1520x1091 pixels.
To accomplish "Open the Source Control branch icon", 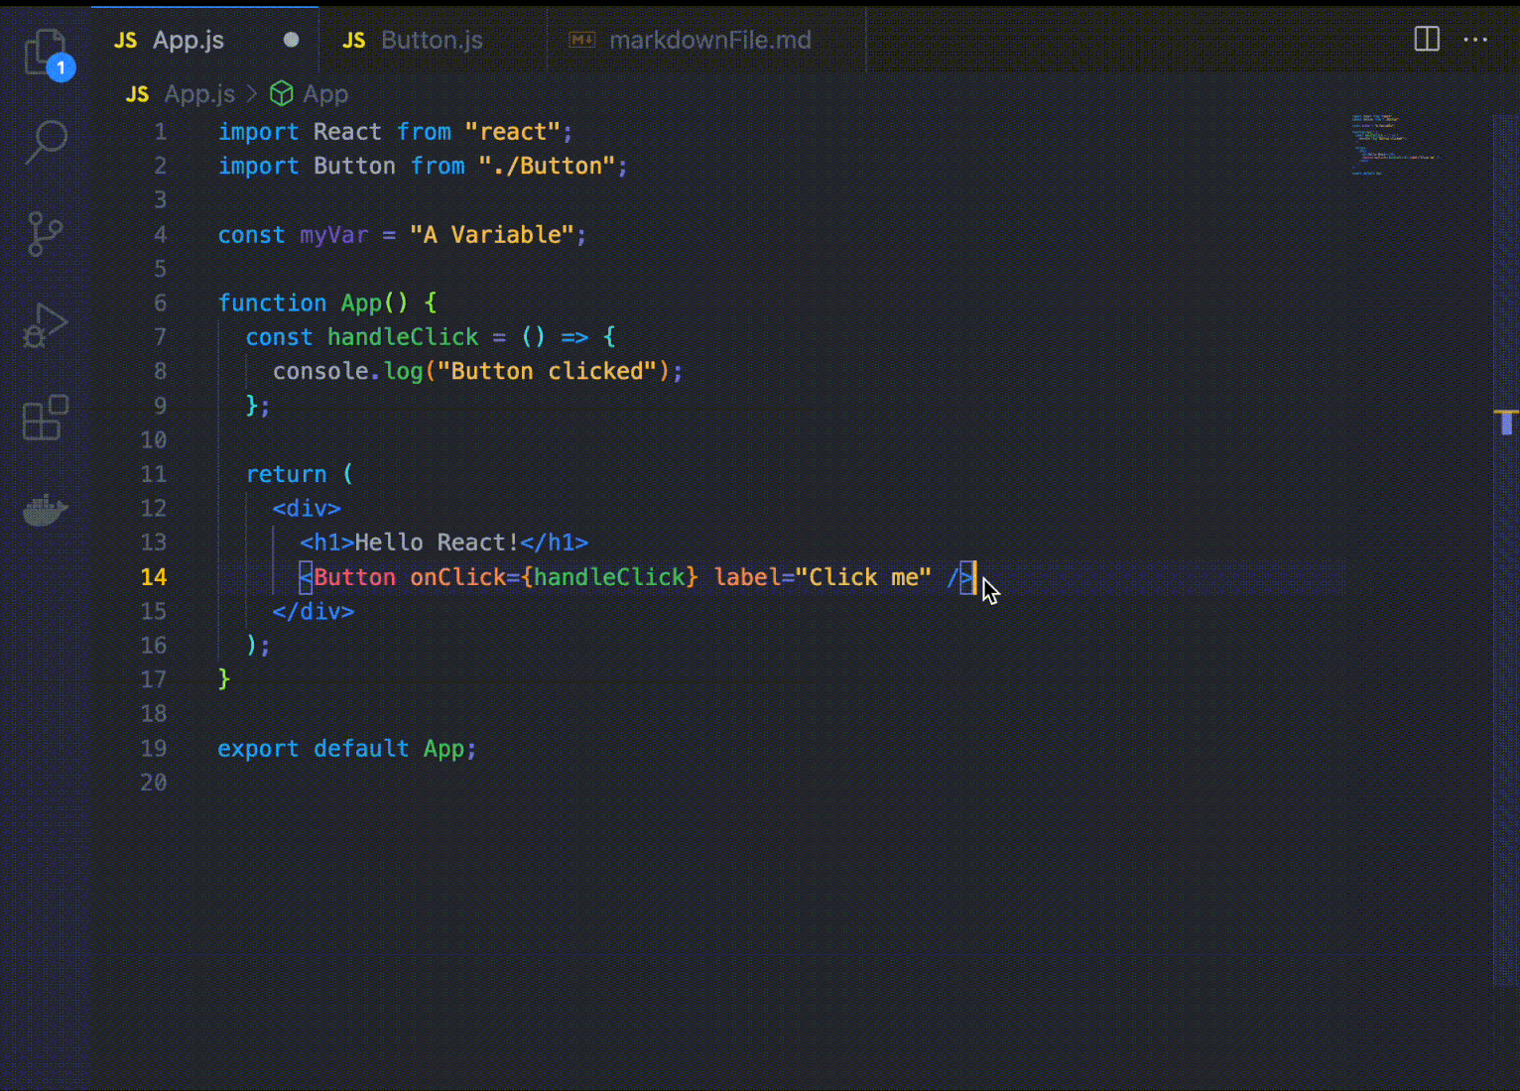I will tap(46, 234).
